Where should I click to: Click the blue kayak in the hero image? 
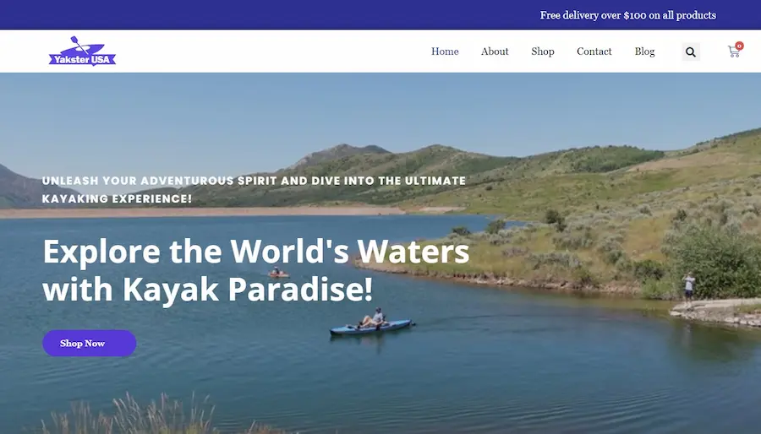coord(371,327)
